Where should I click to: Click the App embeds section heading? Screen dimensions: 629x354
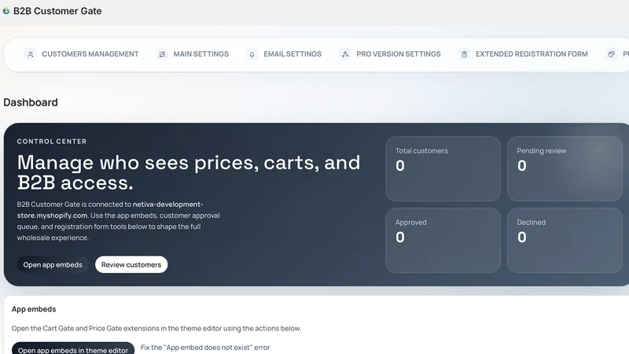(34, 309)
